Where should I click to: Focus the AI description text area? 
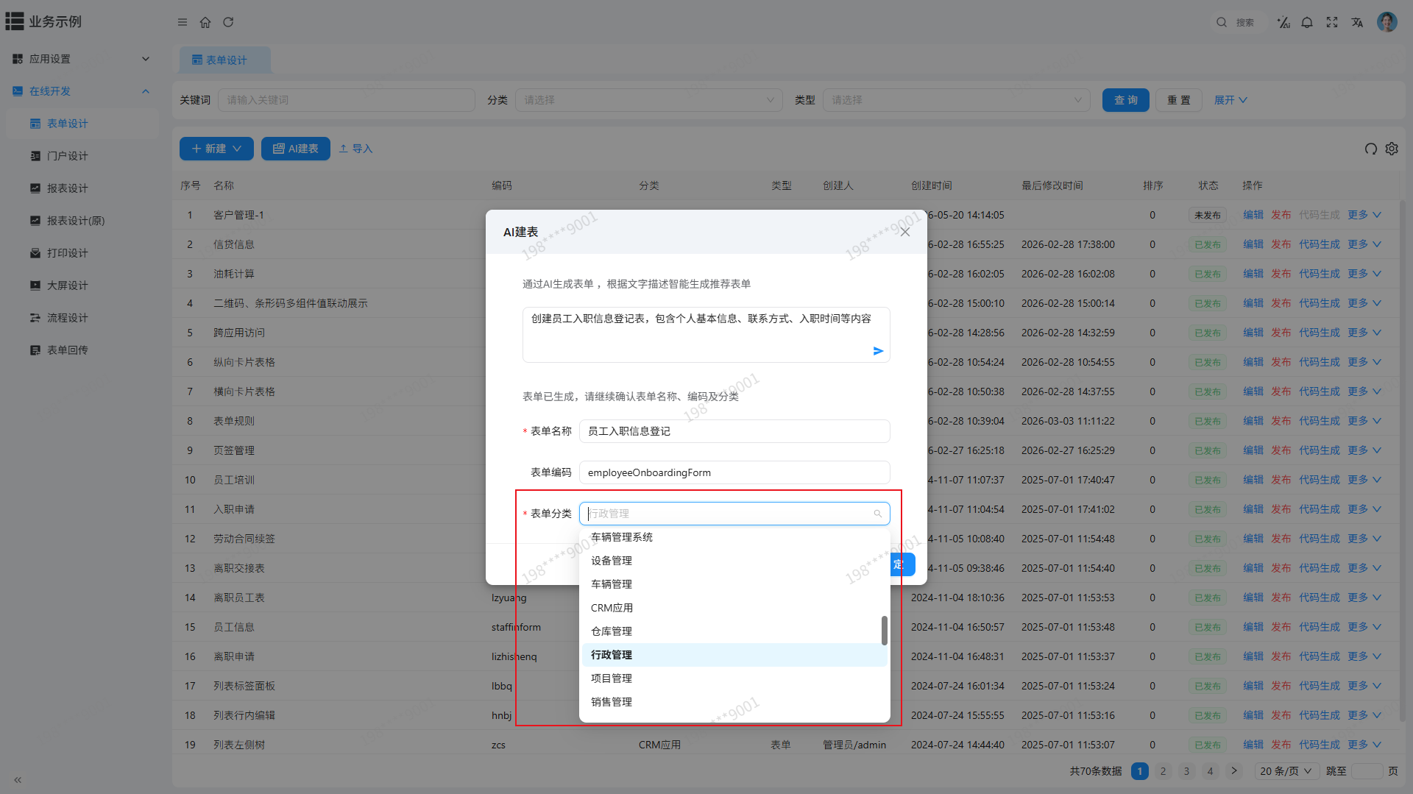(x=706, y=335)
